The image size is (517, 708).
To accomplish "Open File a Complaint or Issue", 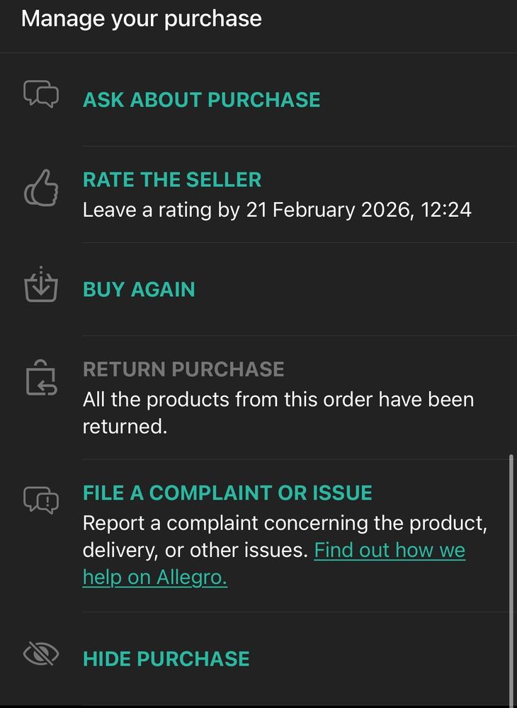I will (227, 493).
